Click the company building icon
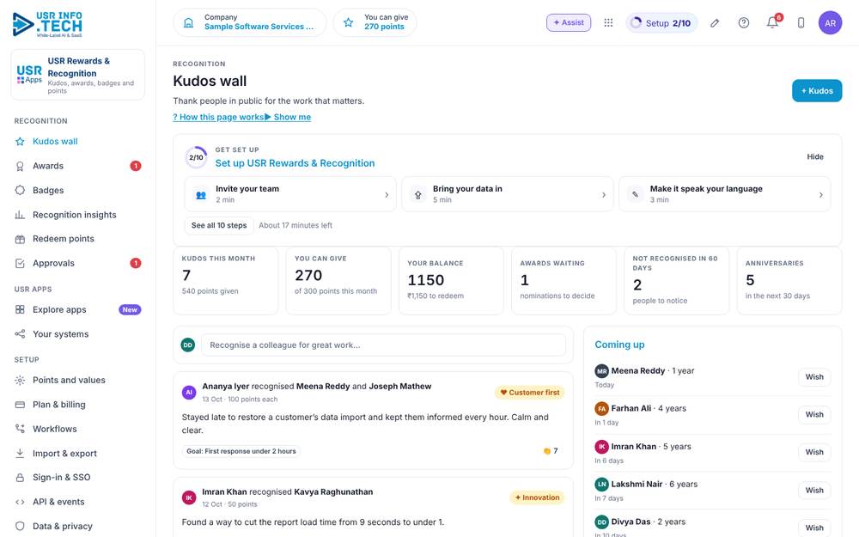Screen dimensions: 859x537 (188, 22)
